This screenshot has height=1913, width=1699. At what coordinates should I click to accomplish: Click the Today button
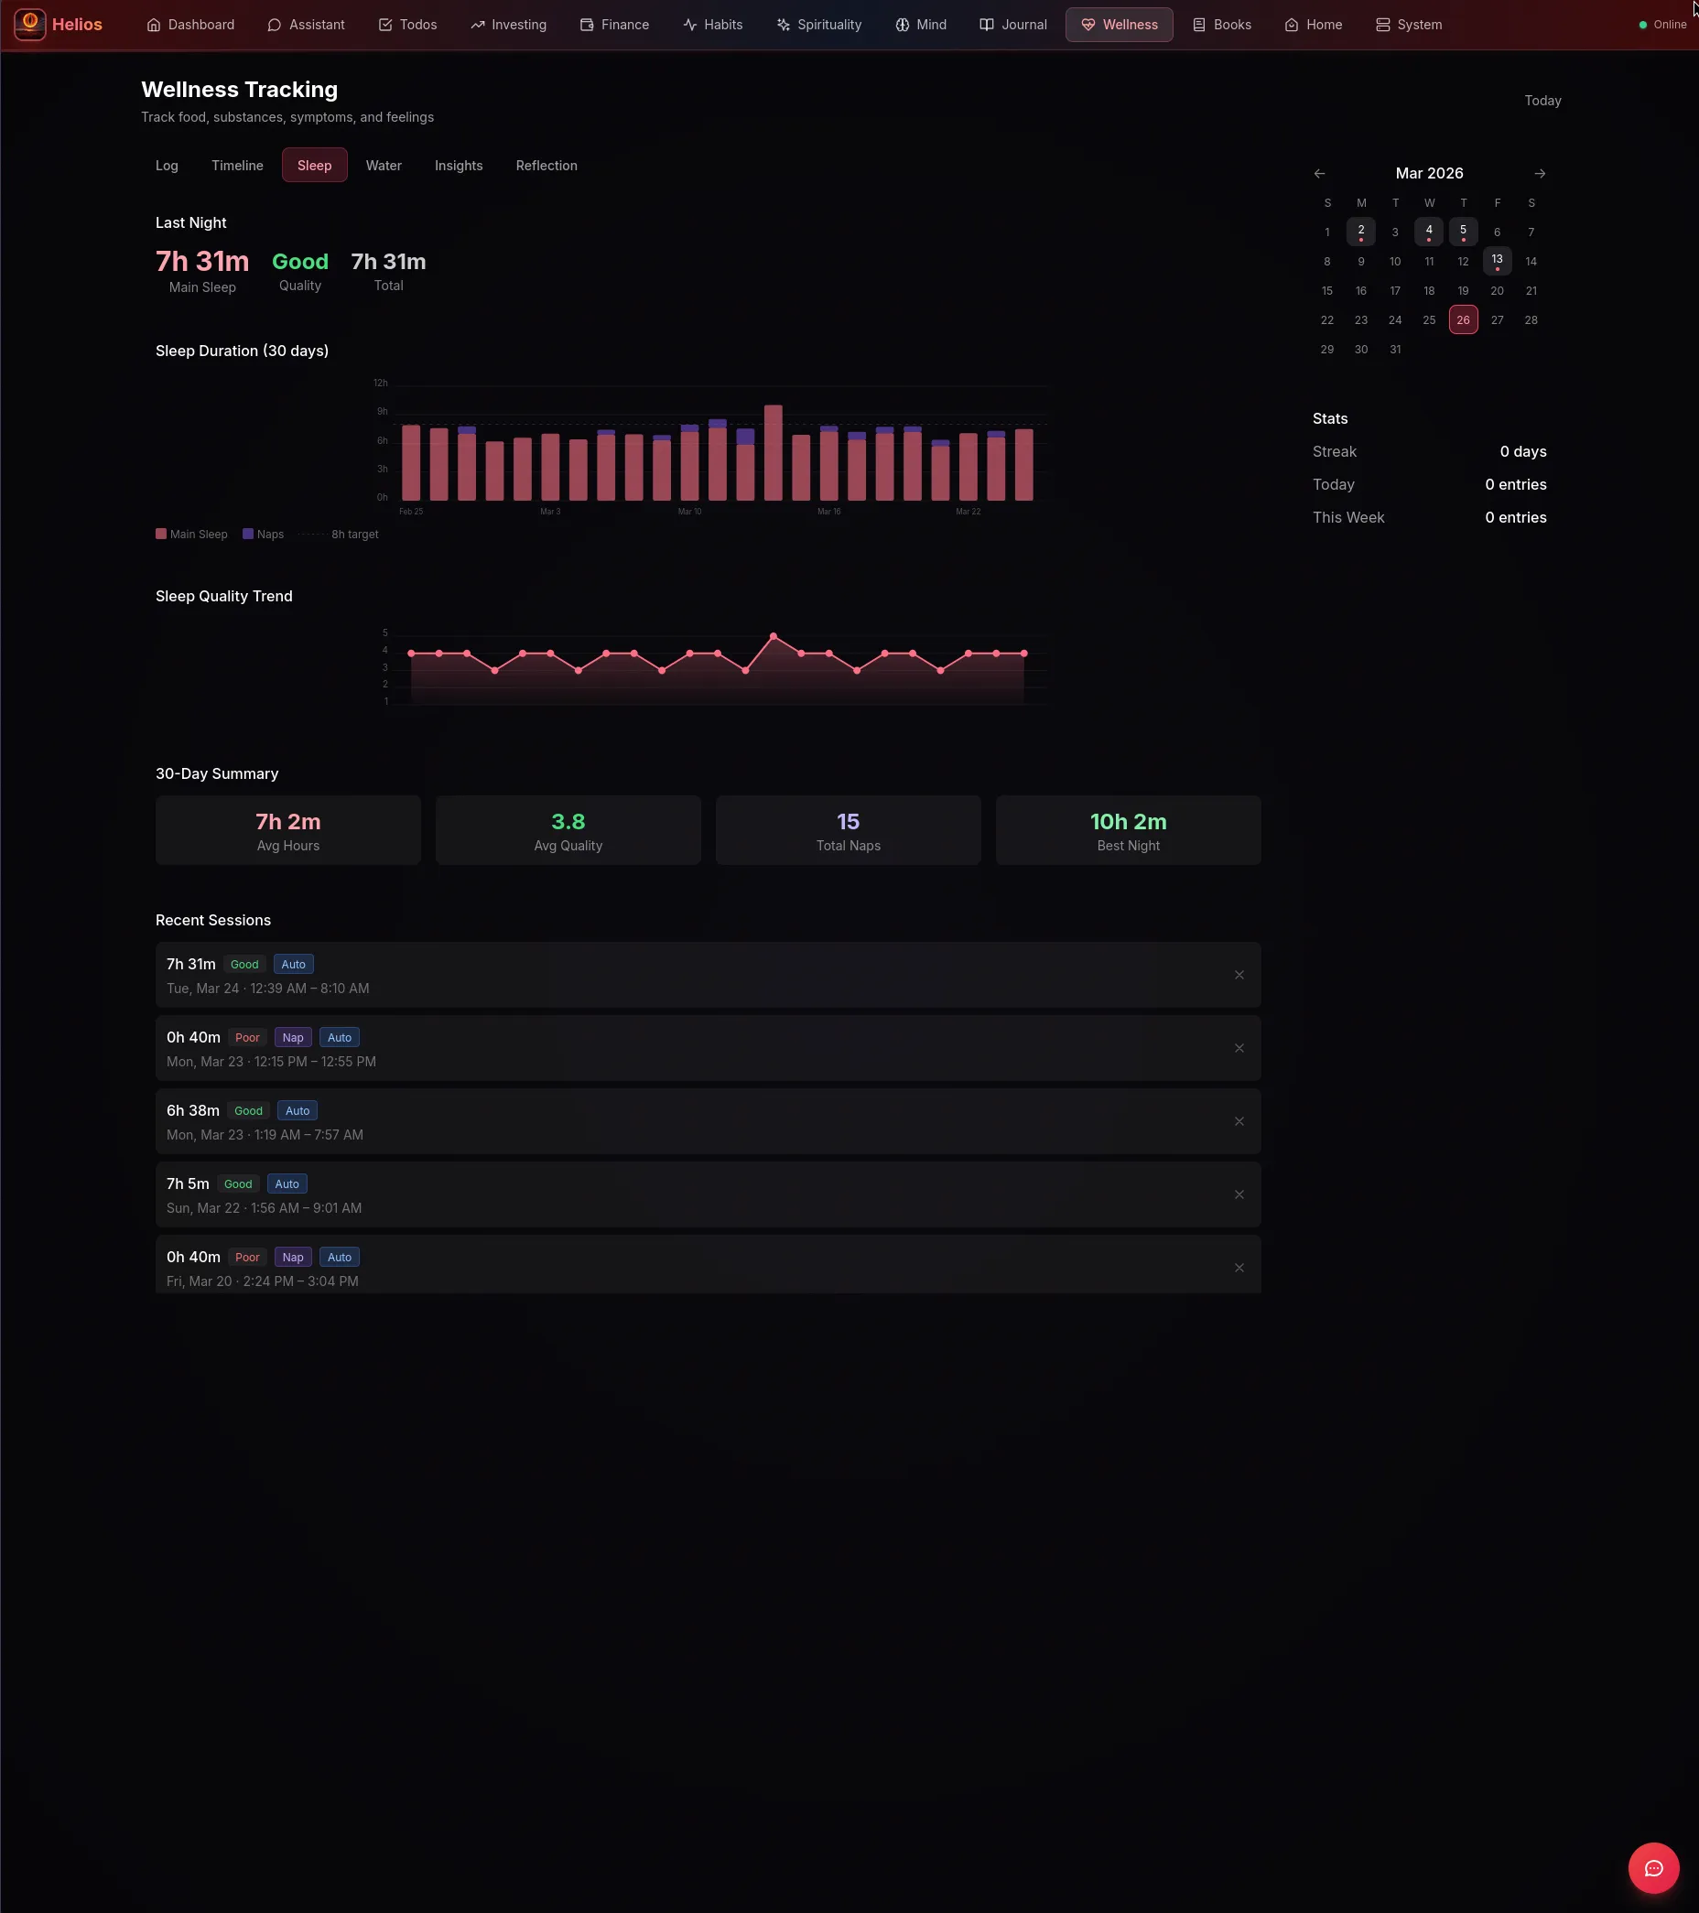[1542, 100]
